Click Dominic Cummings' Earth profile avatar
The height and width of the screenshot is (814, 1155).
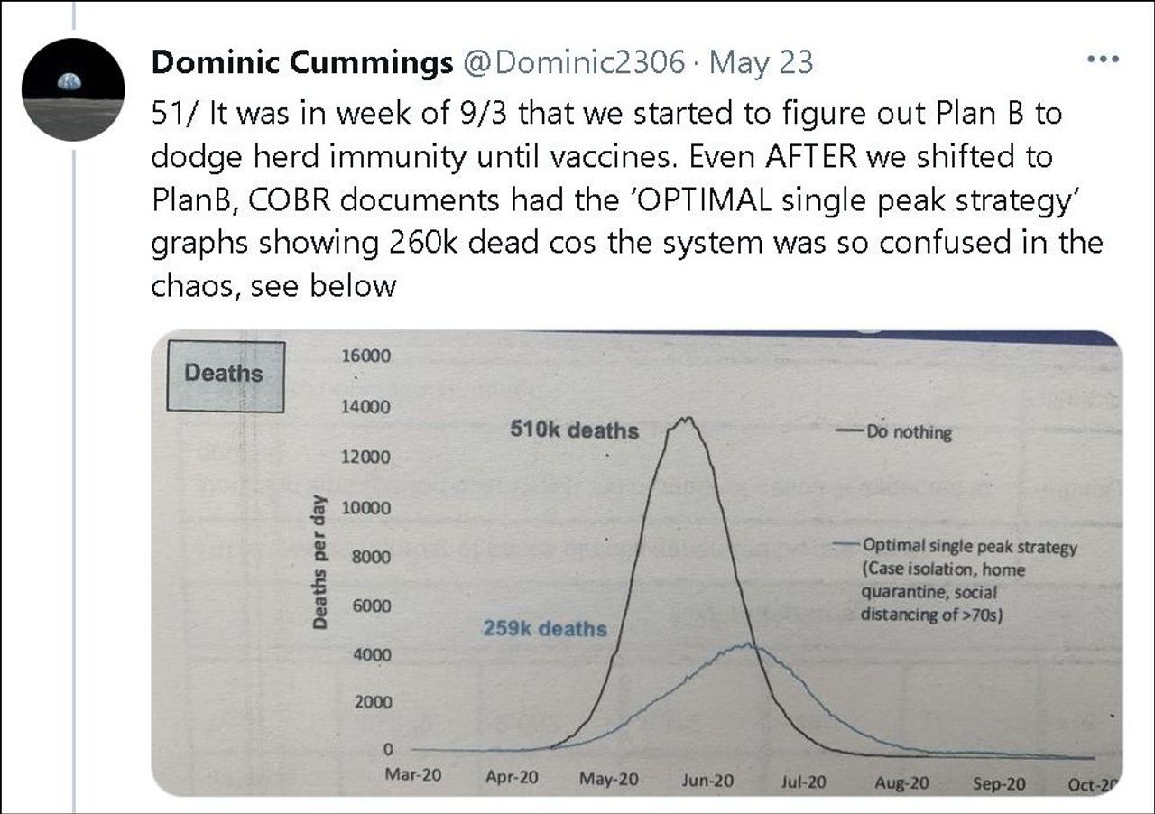[73, 89]
